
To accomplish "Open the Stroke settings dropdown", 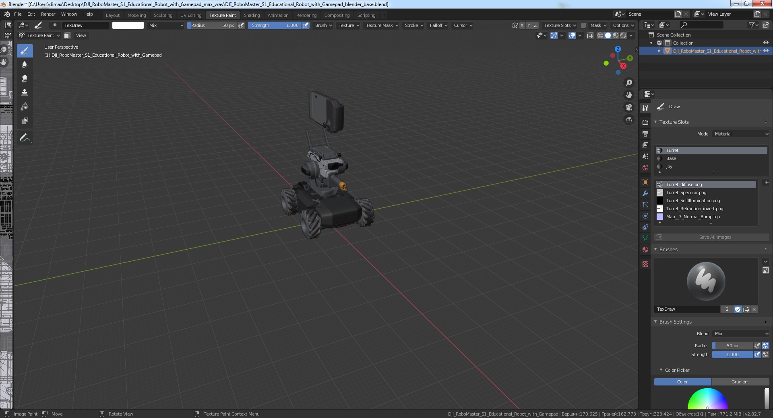I will point(414,25).
